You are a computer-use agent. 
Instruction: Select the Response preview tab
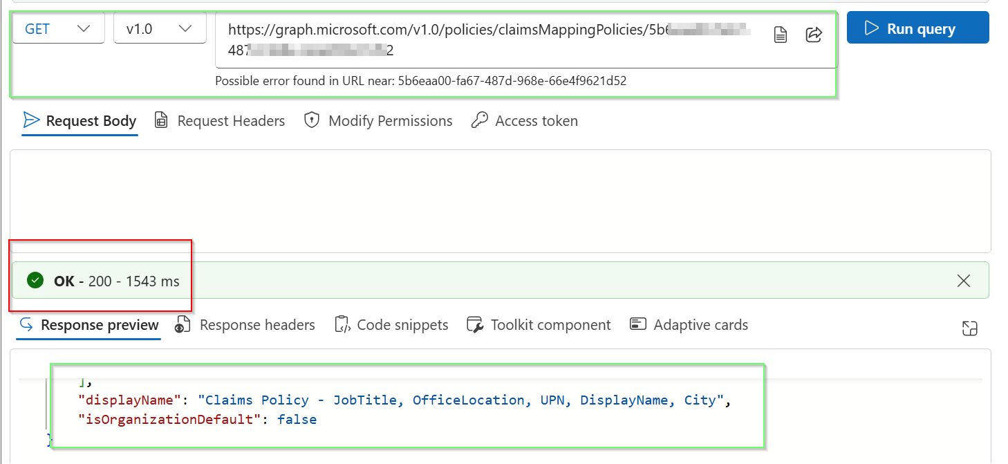coord(88,325)
